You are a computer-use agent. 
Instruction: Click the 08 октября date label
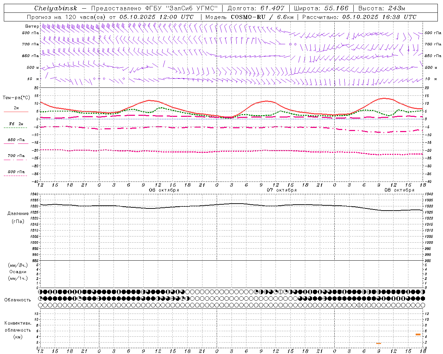pyautogui.click(x=399, y=190)
